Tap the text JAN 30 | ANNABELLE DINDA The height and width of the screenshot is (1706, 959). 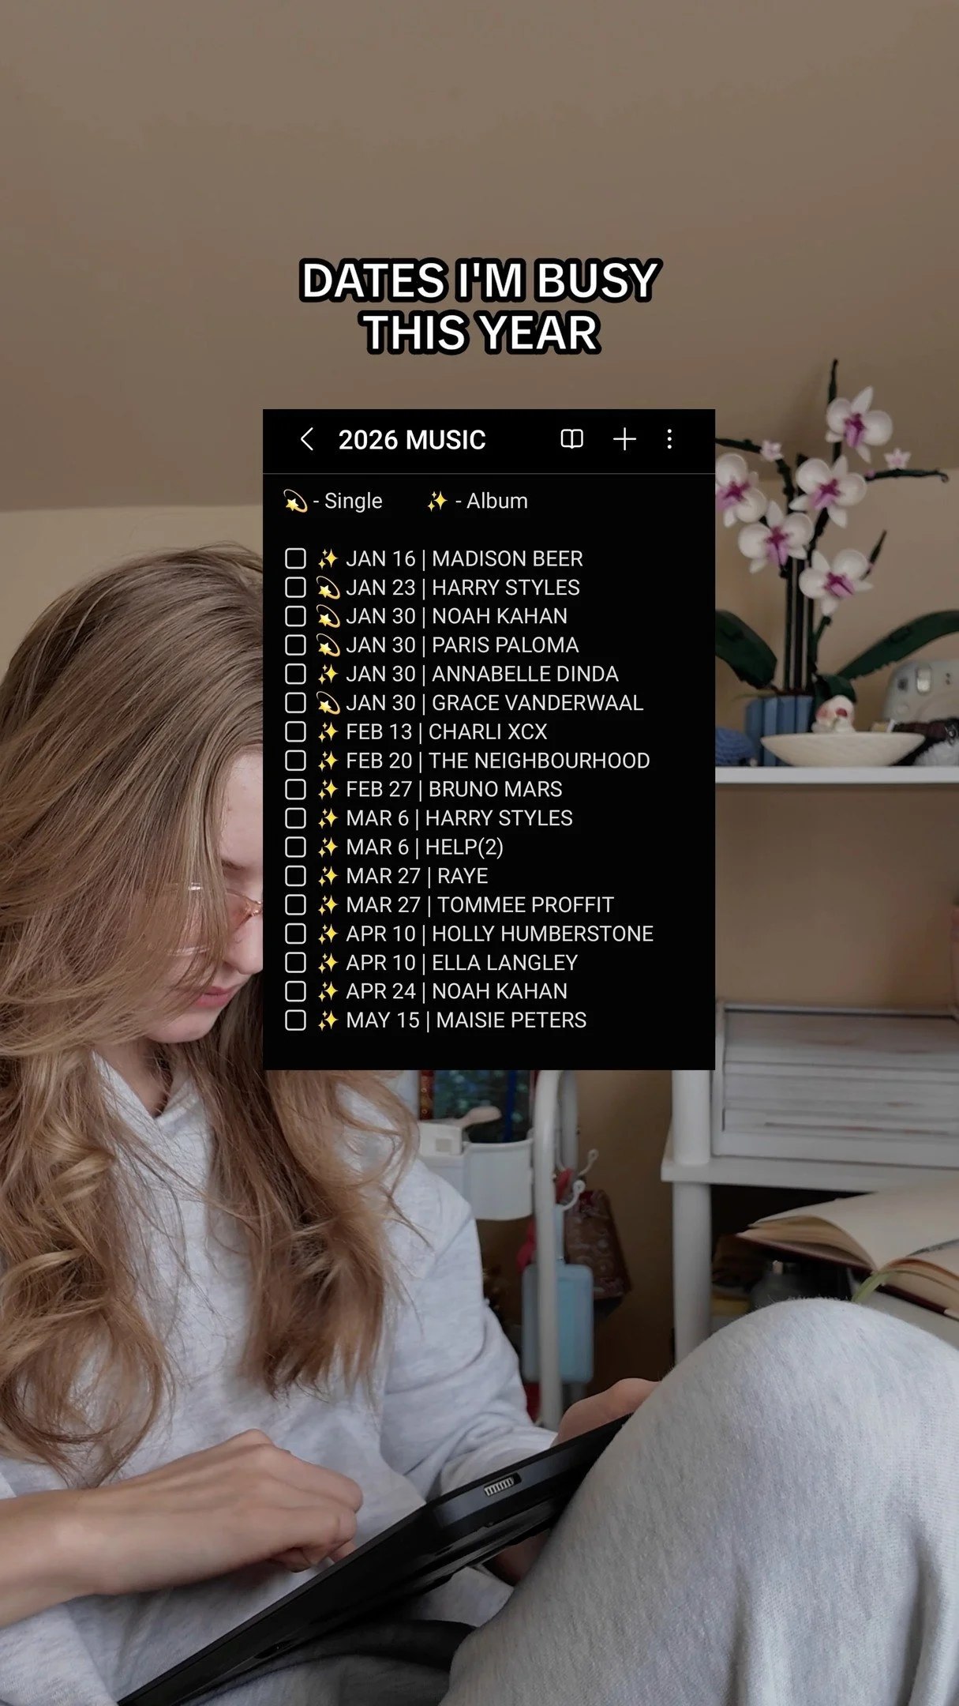(x=482, y=674)
